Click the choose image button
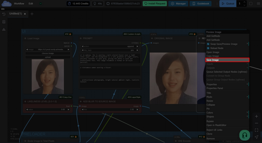 [47, 53]
